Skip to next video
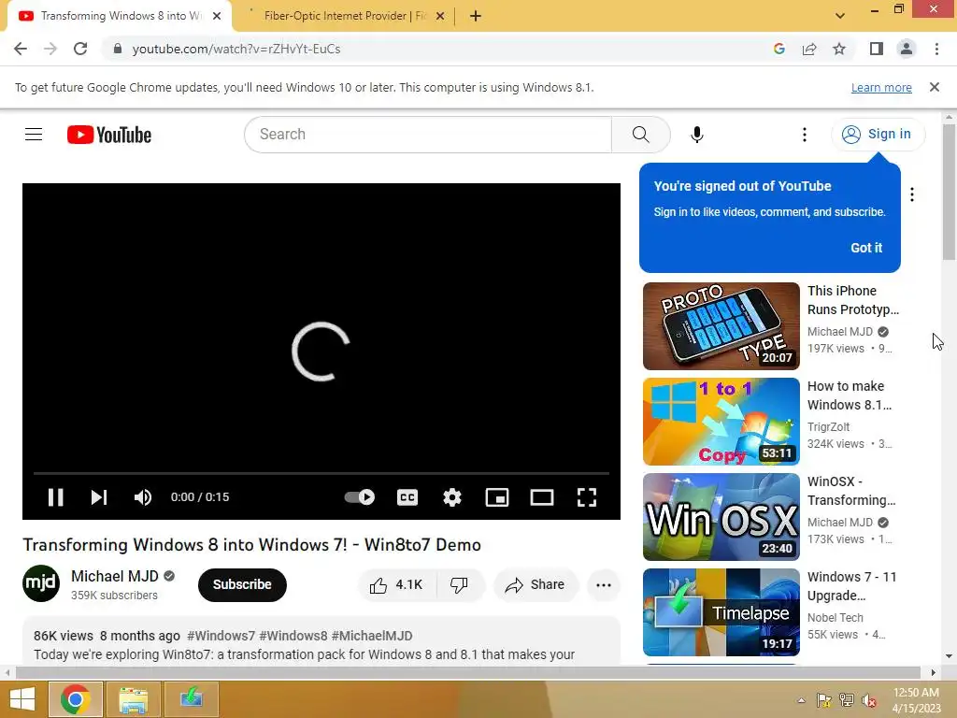 (99, 497)
